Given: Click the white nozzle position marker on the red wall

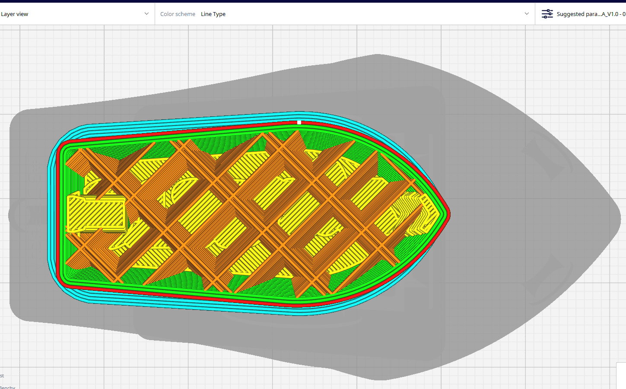Looking at the screenshot, I should pos(299,122).
